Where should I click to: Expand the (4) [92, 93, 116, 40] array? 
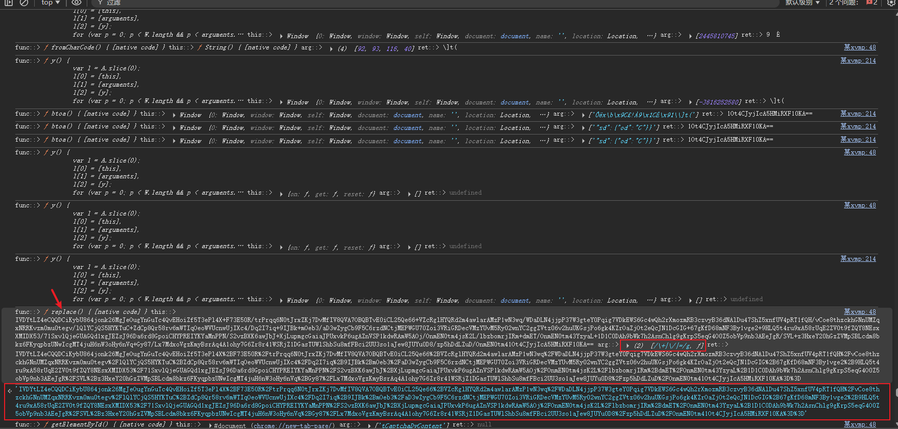tap(332, 48)
